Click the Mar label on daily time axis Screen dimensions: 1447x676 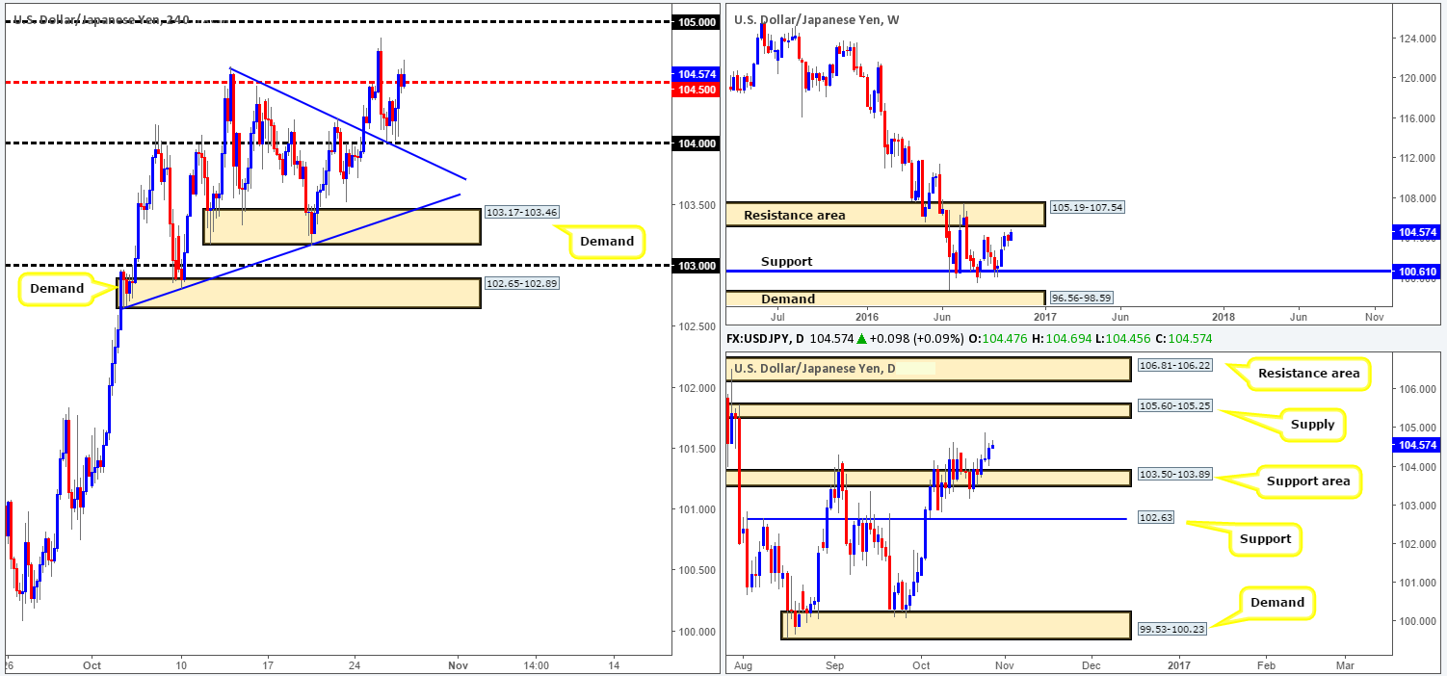click(x=1345, y=664)
